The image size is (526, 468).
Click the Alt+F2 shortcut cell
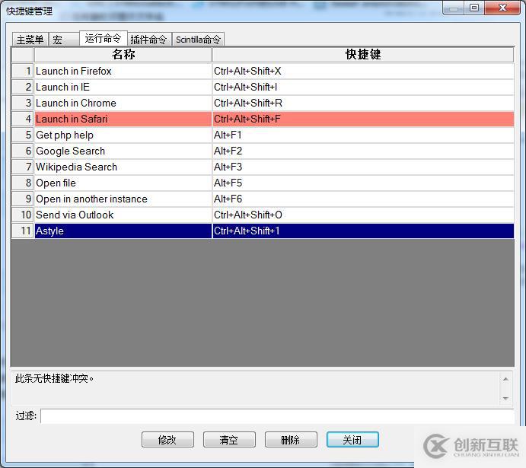point(363,151)
